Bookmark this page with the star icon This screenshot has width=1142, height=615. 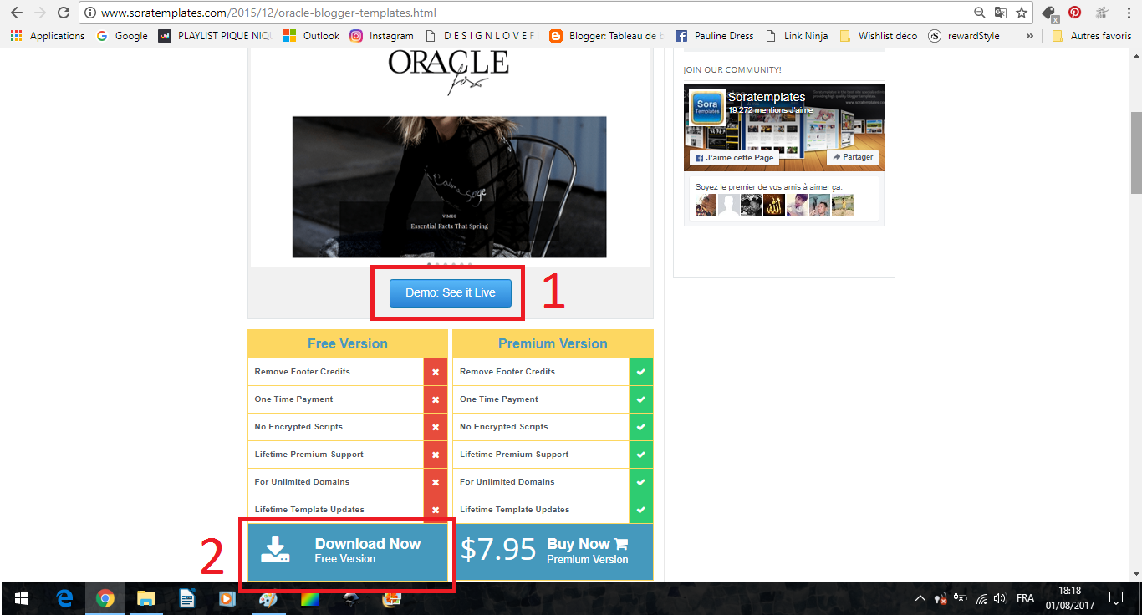coord(1021,13)
